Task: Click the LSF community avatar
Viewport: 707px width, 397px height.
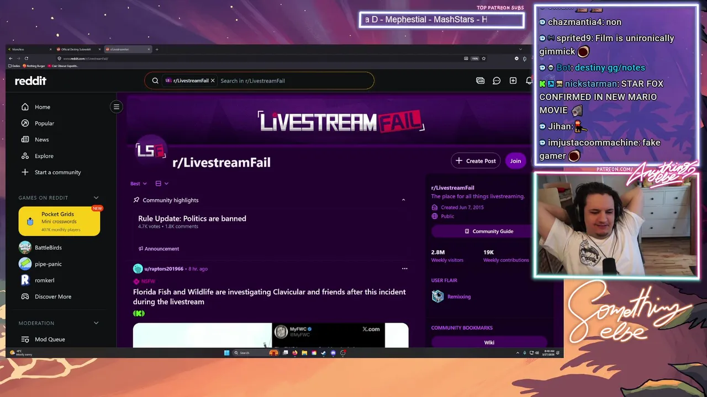Action: point(151,151)
